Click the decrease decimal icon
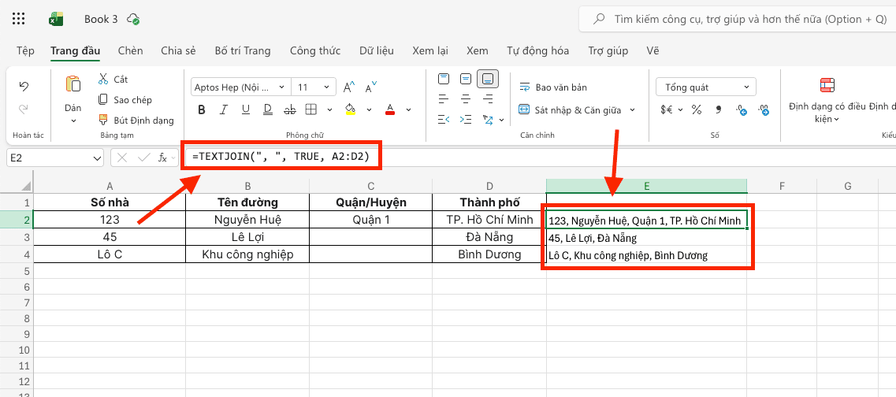The image size is (896, 397). pyautogui.click(x=742, y=109)
